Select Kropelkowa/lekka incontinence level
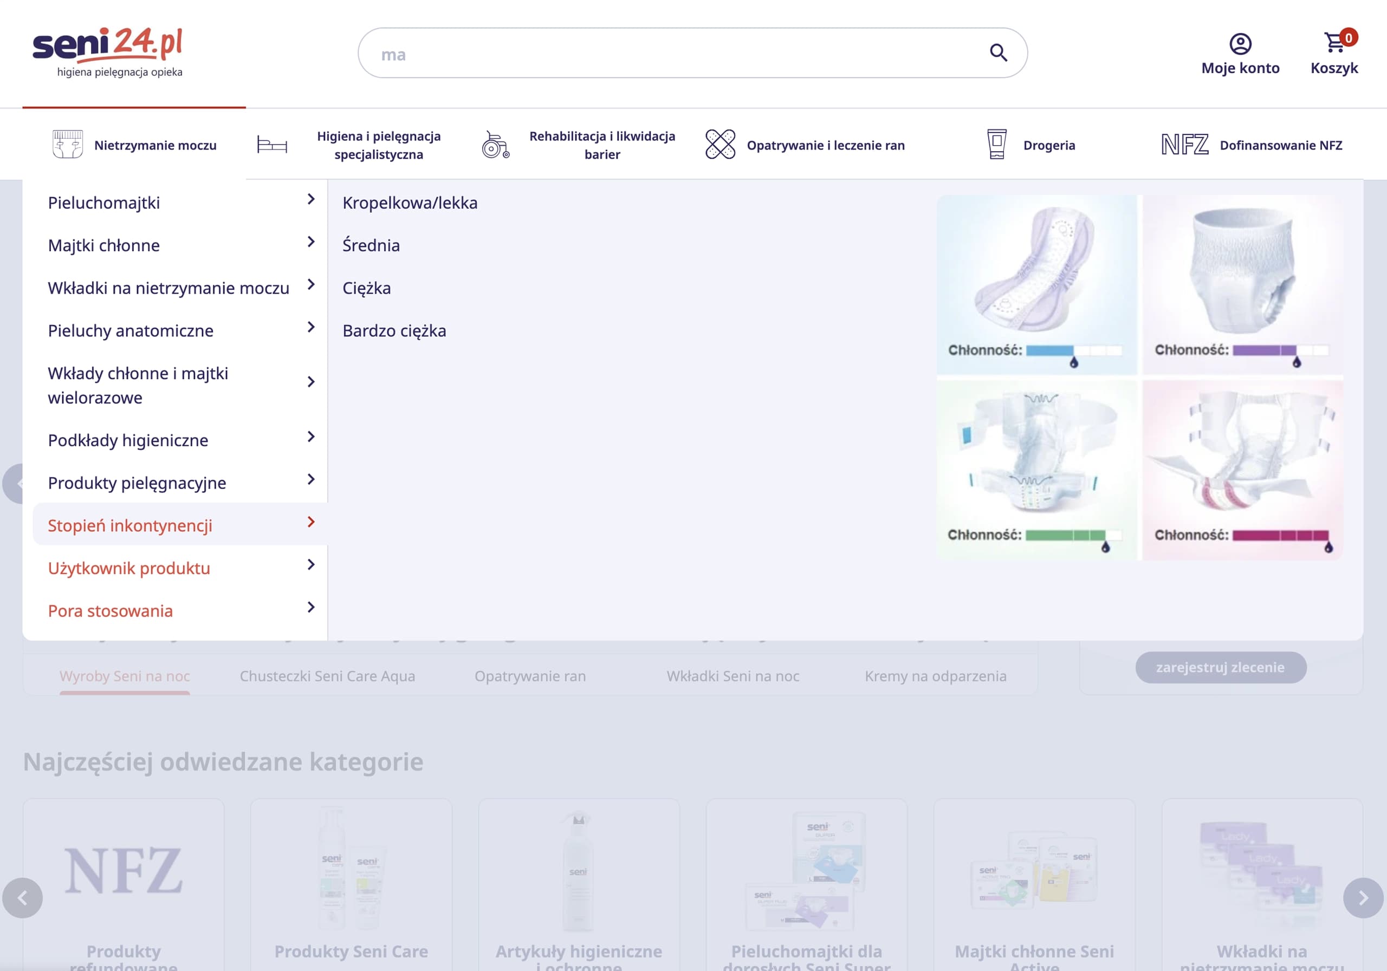Image resolution: width=1387 pixels, height=971 pixels. click(410, 203)
